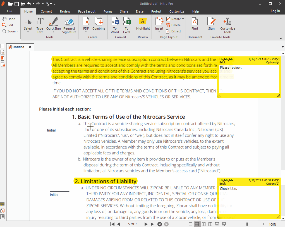
Task: Undo last action
Action: pyautogui.click(x=29, y=4)
